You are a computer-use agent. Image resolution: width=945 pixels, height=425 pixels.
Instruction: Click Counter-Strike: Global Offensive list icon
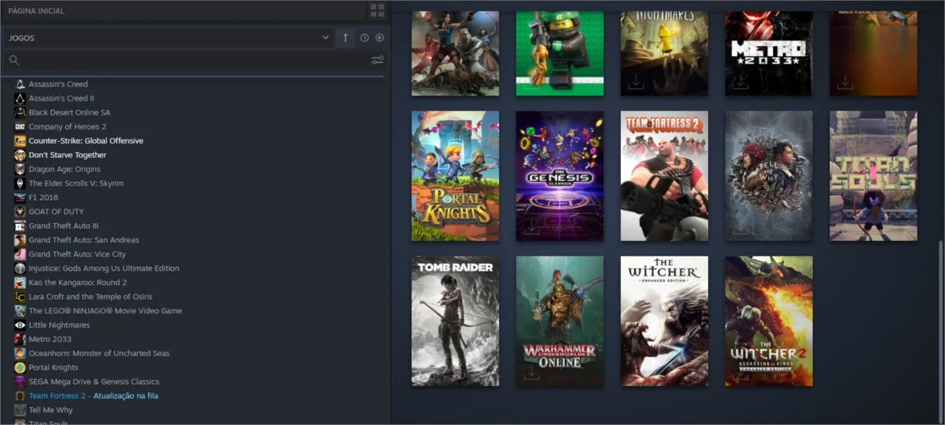point(20,141)
